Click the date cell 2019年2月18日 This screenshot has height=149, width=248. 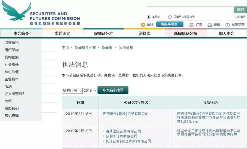click(79, 114)
